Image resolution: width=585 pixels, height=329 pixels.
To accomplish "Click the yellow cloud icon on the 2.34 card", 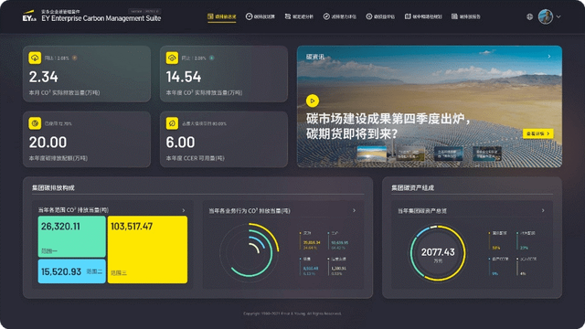I will pos(35,58).
